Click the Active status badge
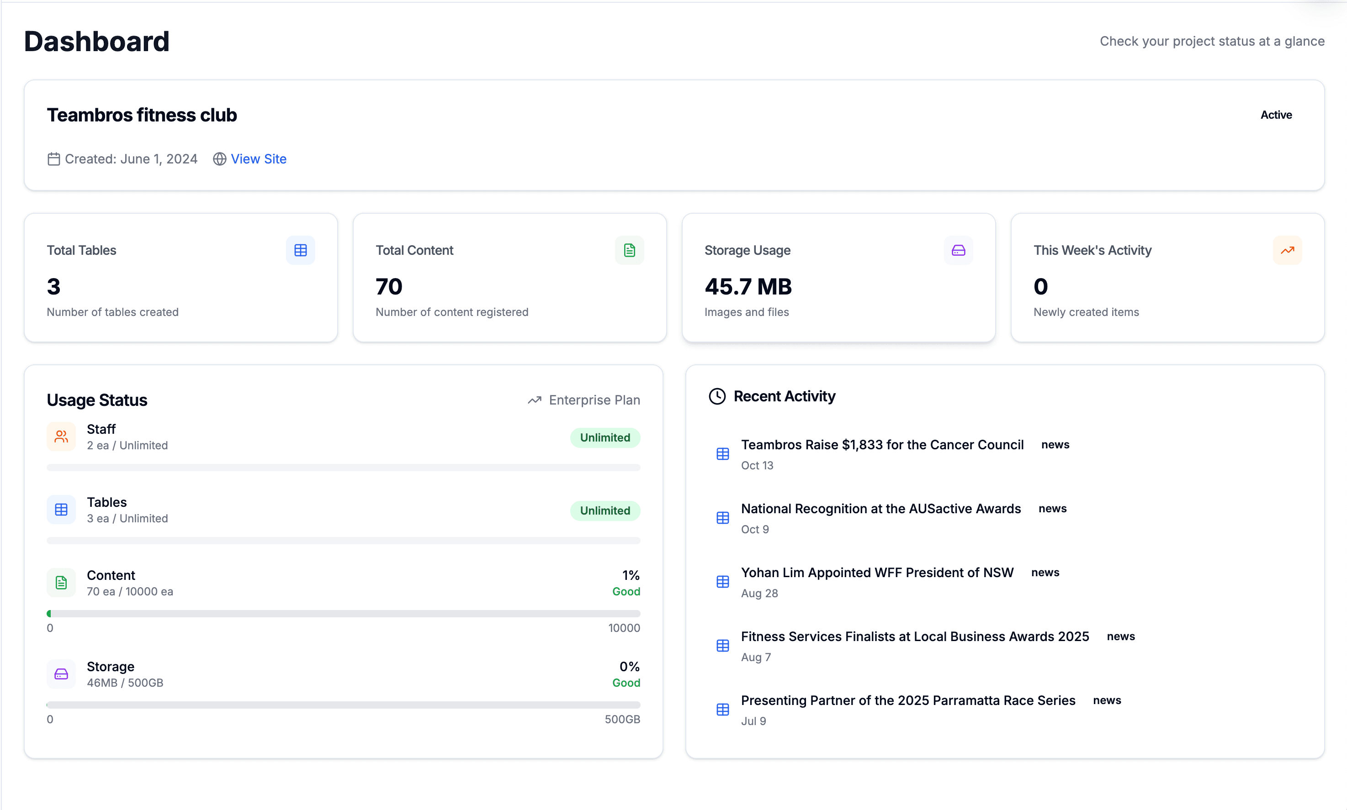This screenshot has height=810, width=1347. point(1276,115)
